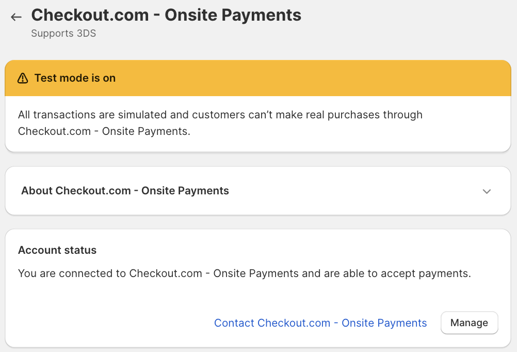Open the Contact Checkout.com - Onsite Payments link

pyautogui.click(x=320, y=323)
